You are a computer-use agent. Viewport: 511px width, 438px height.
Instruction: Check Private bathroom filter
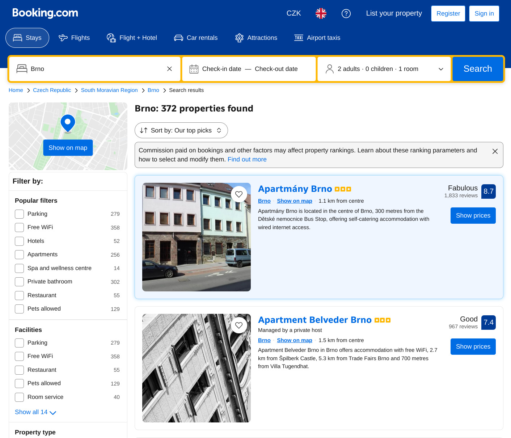coord(20,282)
